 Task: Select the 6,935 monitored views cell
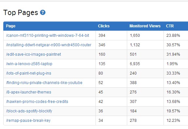(145, 64)
